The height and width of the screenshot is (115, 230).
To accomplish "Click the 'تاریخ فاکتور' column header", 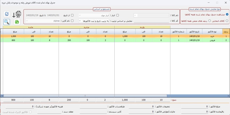I will (x=194, y=31).
